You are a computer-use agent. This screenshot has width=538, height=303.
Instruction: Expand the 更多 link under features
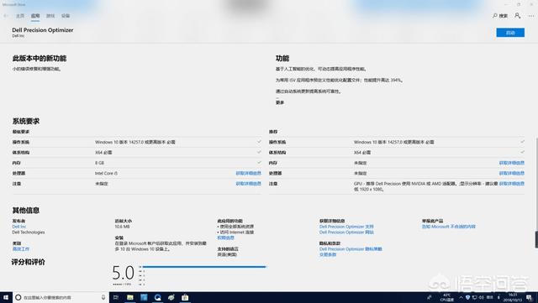point(280,102)
